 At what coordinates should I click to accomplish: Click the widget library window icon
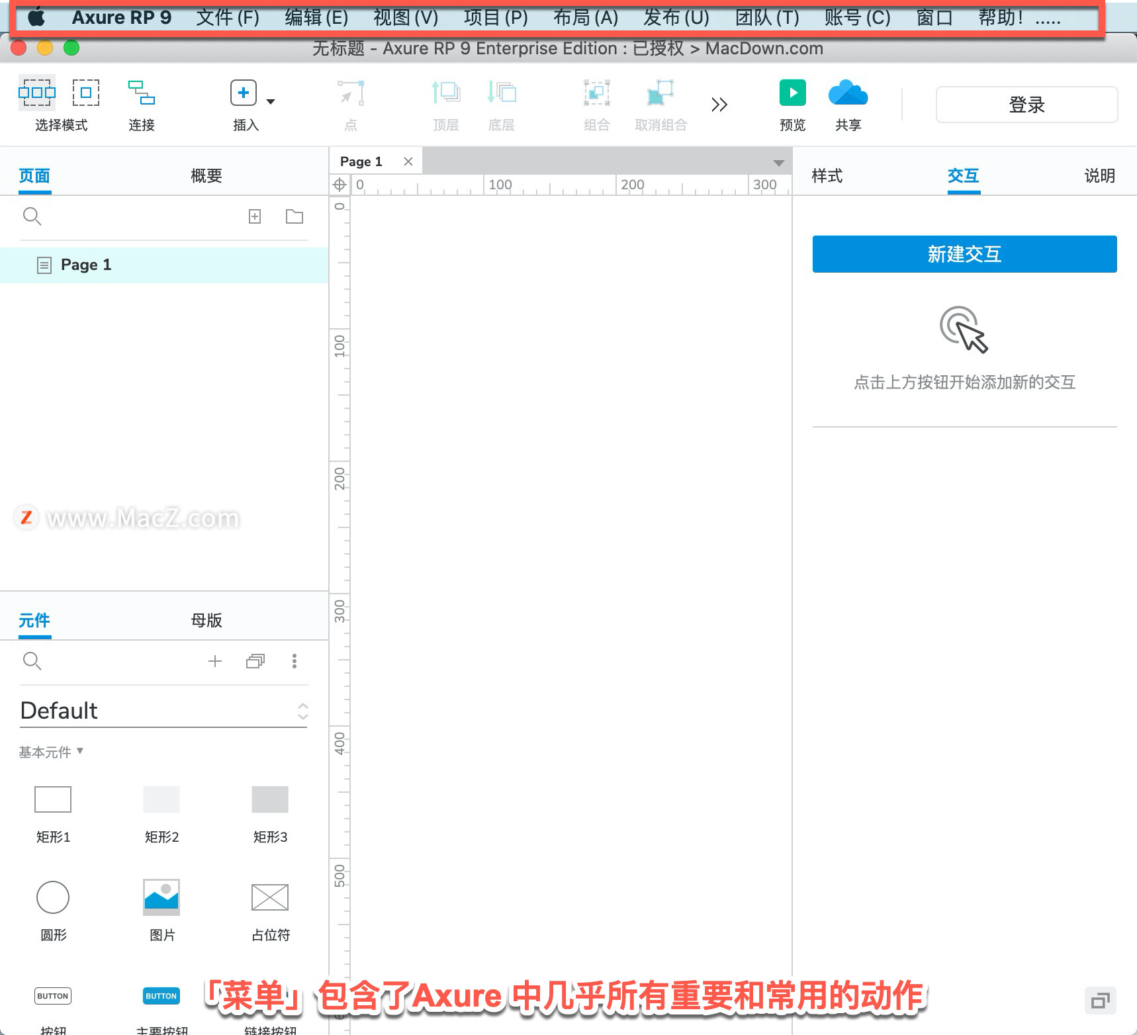[255, 661]
